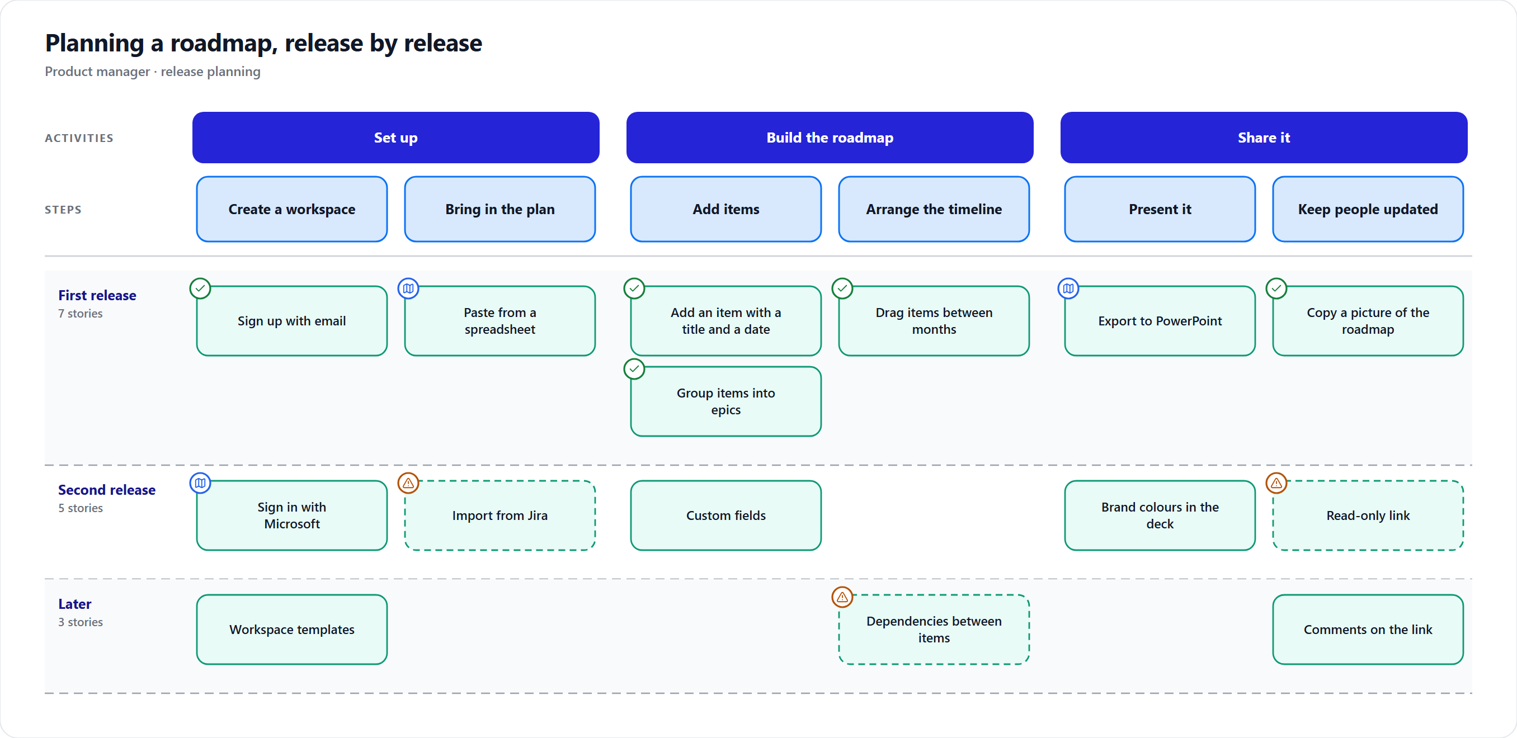
Task: Select the Custom fields story card
Action: [726, 515]
